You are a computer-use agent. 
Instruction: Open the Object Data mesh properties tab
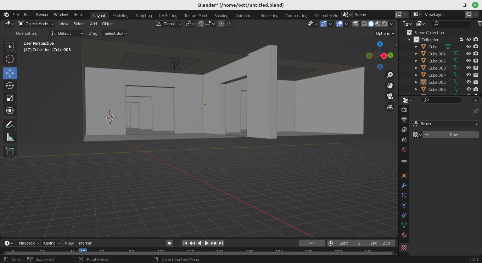[x=404, y=225]
